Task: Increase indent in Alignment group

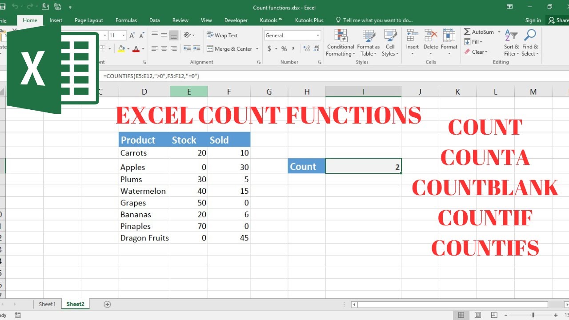Action: pyautogui.click(x=197, y=49)
